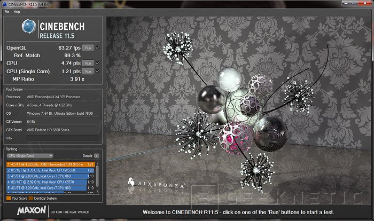Toggle the CPU (Single Core) checkbox
Screen dimensions: 374x221
coord(98,71)
